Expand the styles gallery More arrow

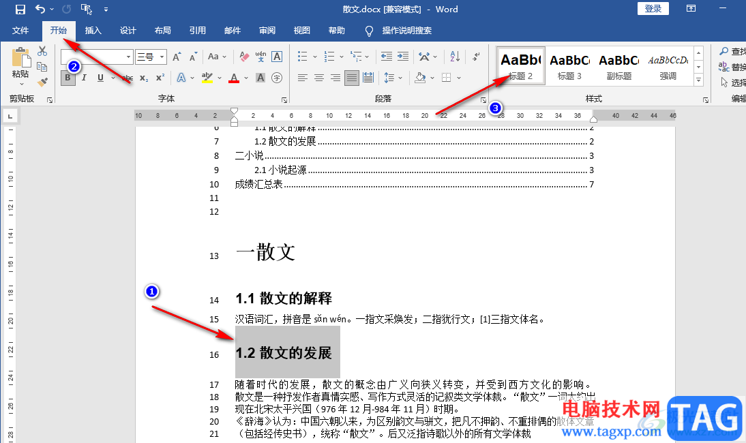pos(698,80)
